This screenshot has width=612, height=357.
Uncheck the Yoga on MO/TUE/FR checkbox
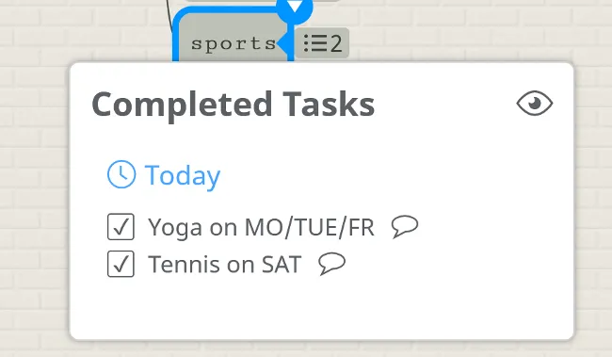coord(121,227)
